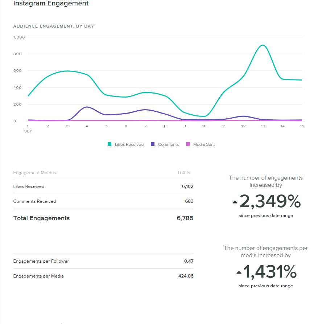Click the Audience Engagement, By Day title
Image resolution: width=322 pixels, height=324 pixels.
pos(54,26)
